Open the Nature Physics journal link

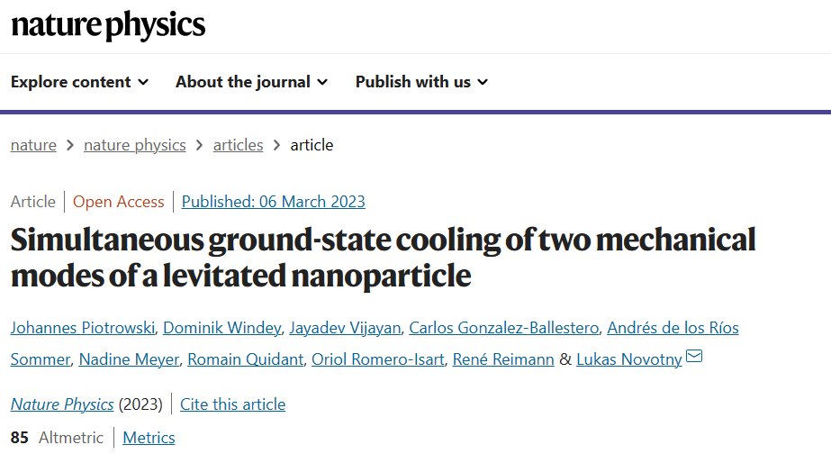[62, 404]
